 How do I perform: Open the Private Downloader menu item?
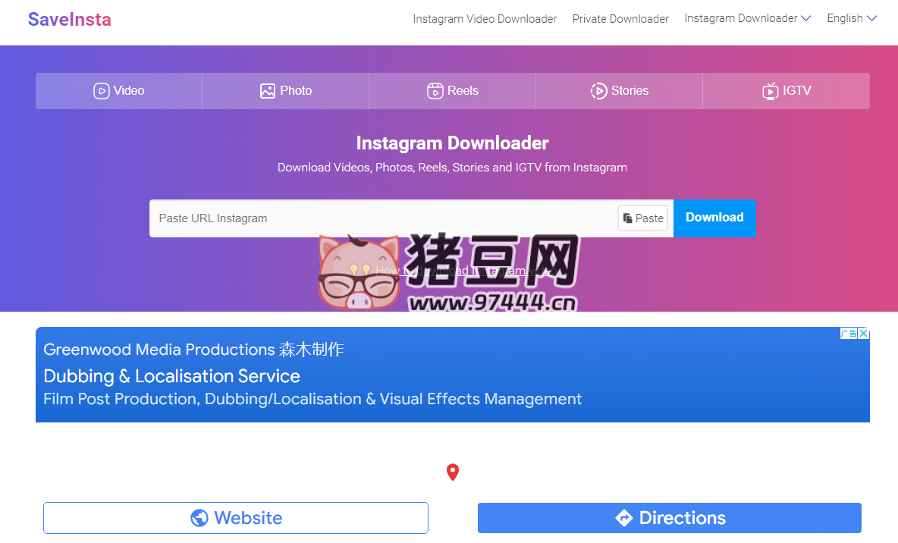[620, 18]
